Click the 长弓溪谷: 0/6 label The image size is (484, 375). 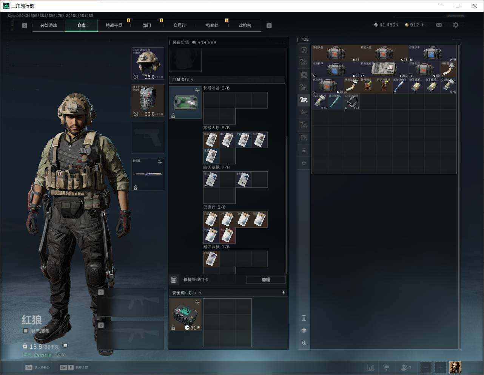216,88
